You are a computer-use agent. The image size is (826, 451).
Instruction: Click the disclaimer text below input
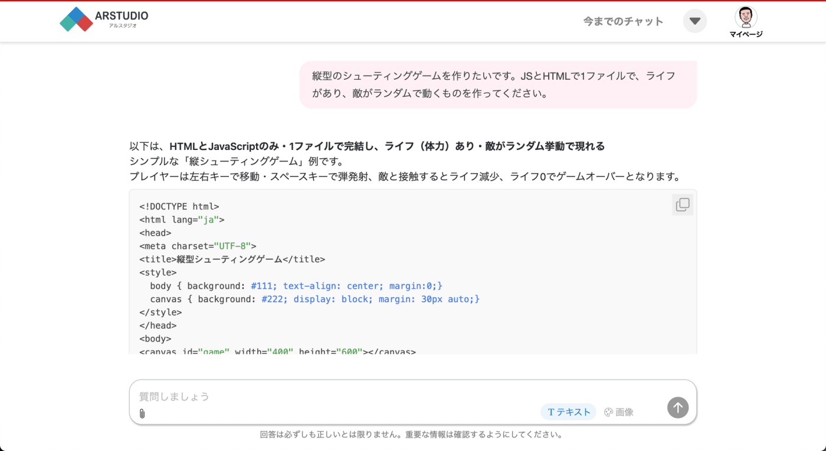[x=412, y=434]
